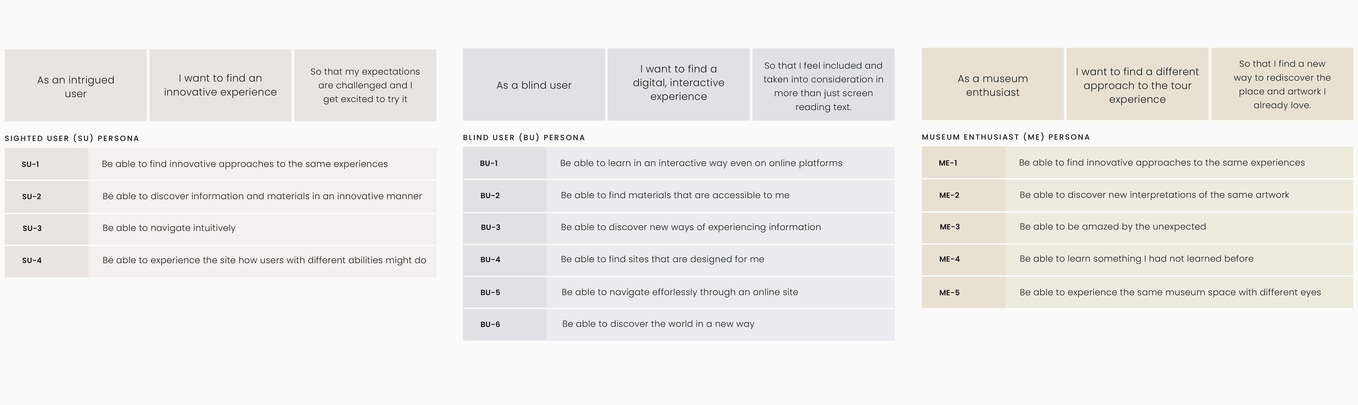Click the "SIGHTED USER (SU) PERSONA" heading
1358x405 pixels.
tap(72, 138)
